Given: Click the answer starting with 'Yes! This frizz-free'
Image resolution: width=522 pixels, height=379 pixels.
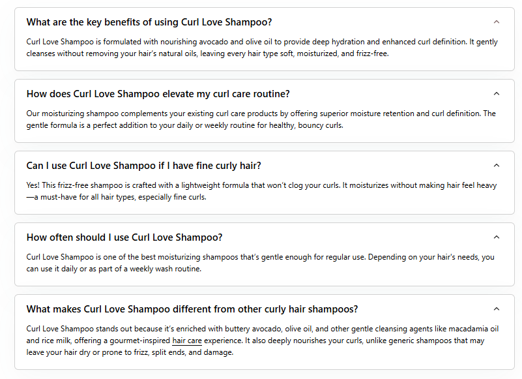Looking at the screenshot, I should tap(261, 191).
